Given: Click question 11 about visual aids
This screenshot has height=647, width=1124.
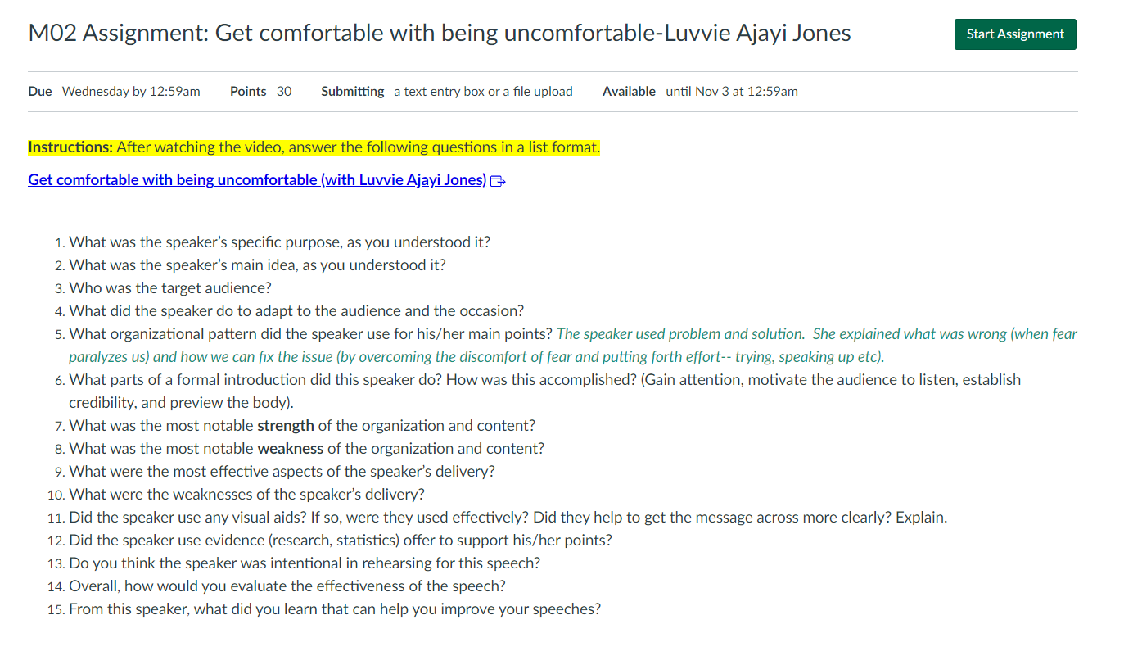Looking at the screenshot, I should (x=508, y=517).
